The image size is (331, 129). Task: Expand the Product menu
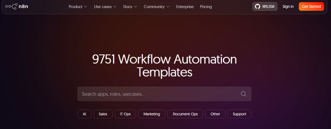(78, 7)
